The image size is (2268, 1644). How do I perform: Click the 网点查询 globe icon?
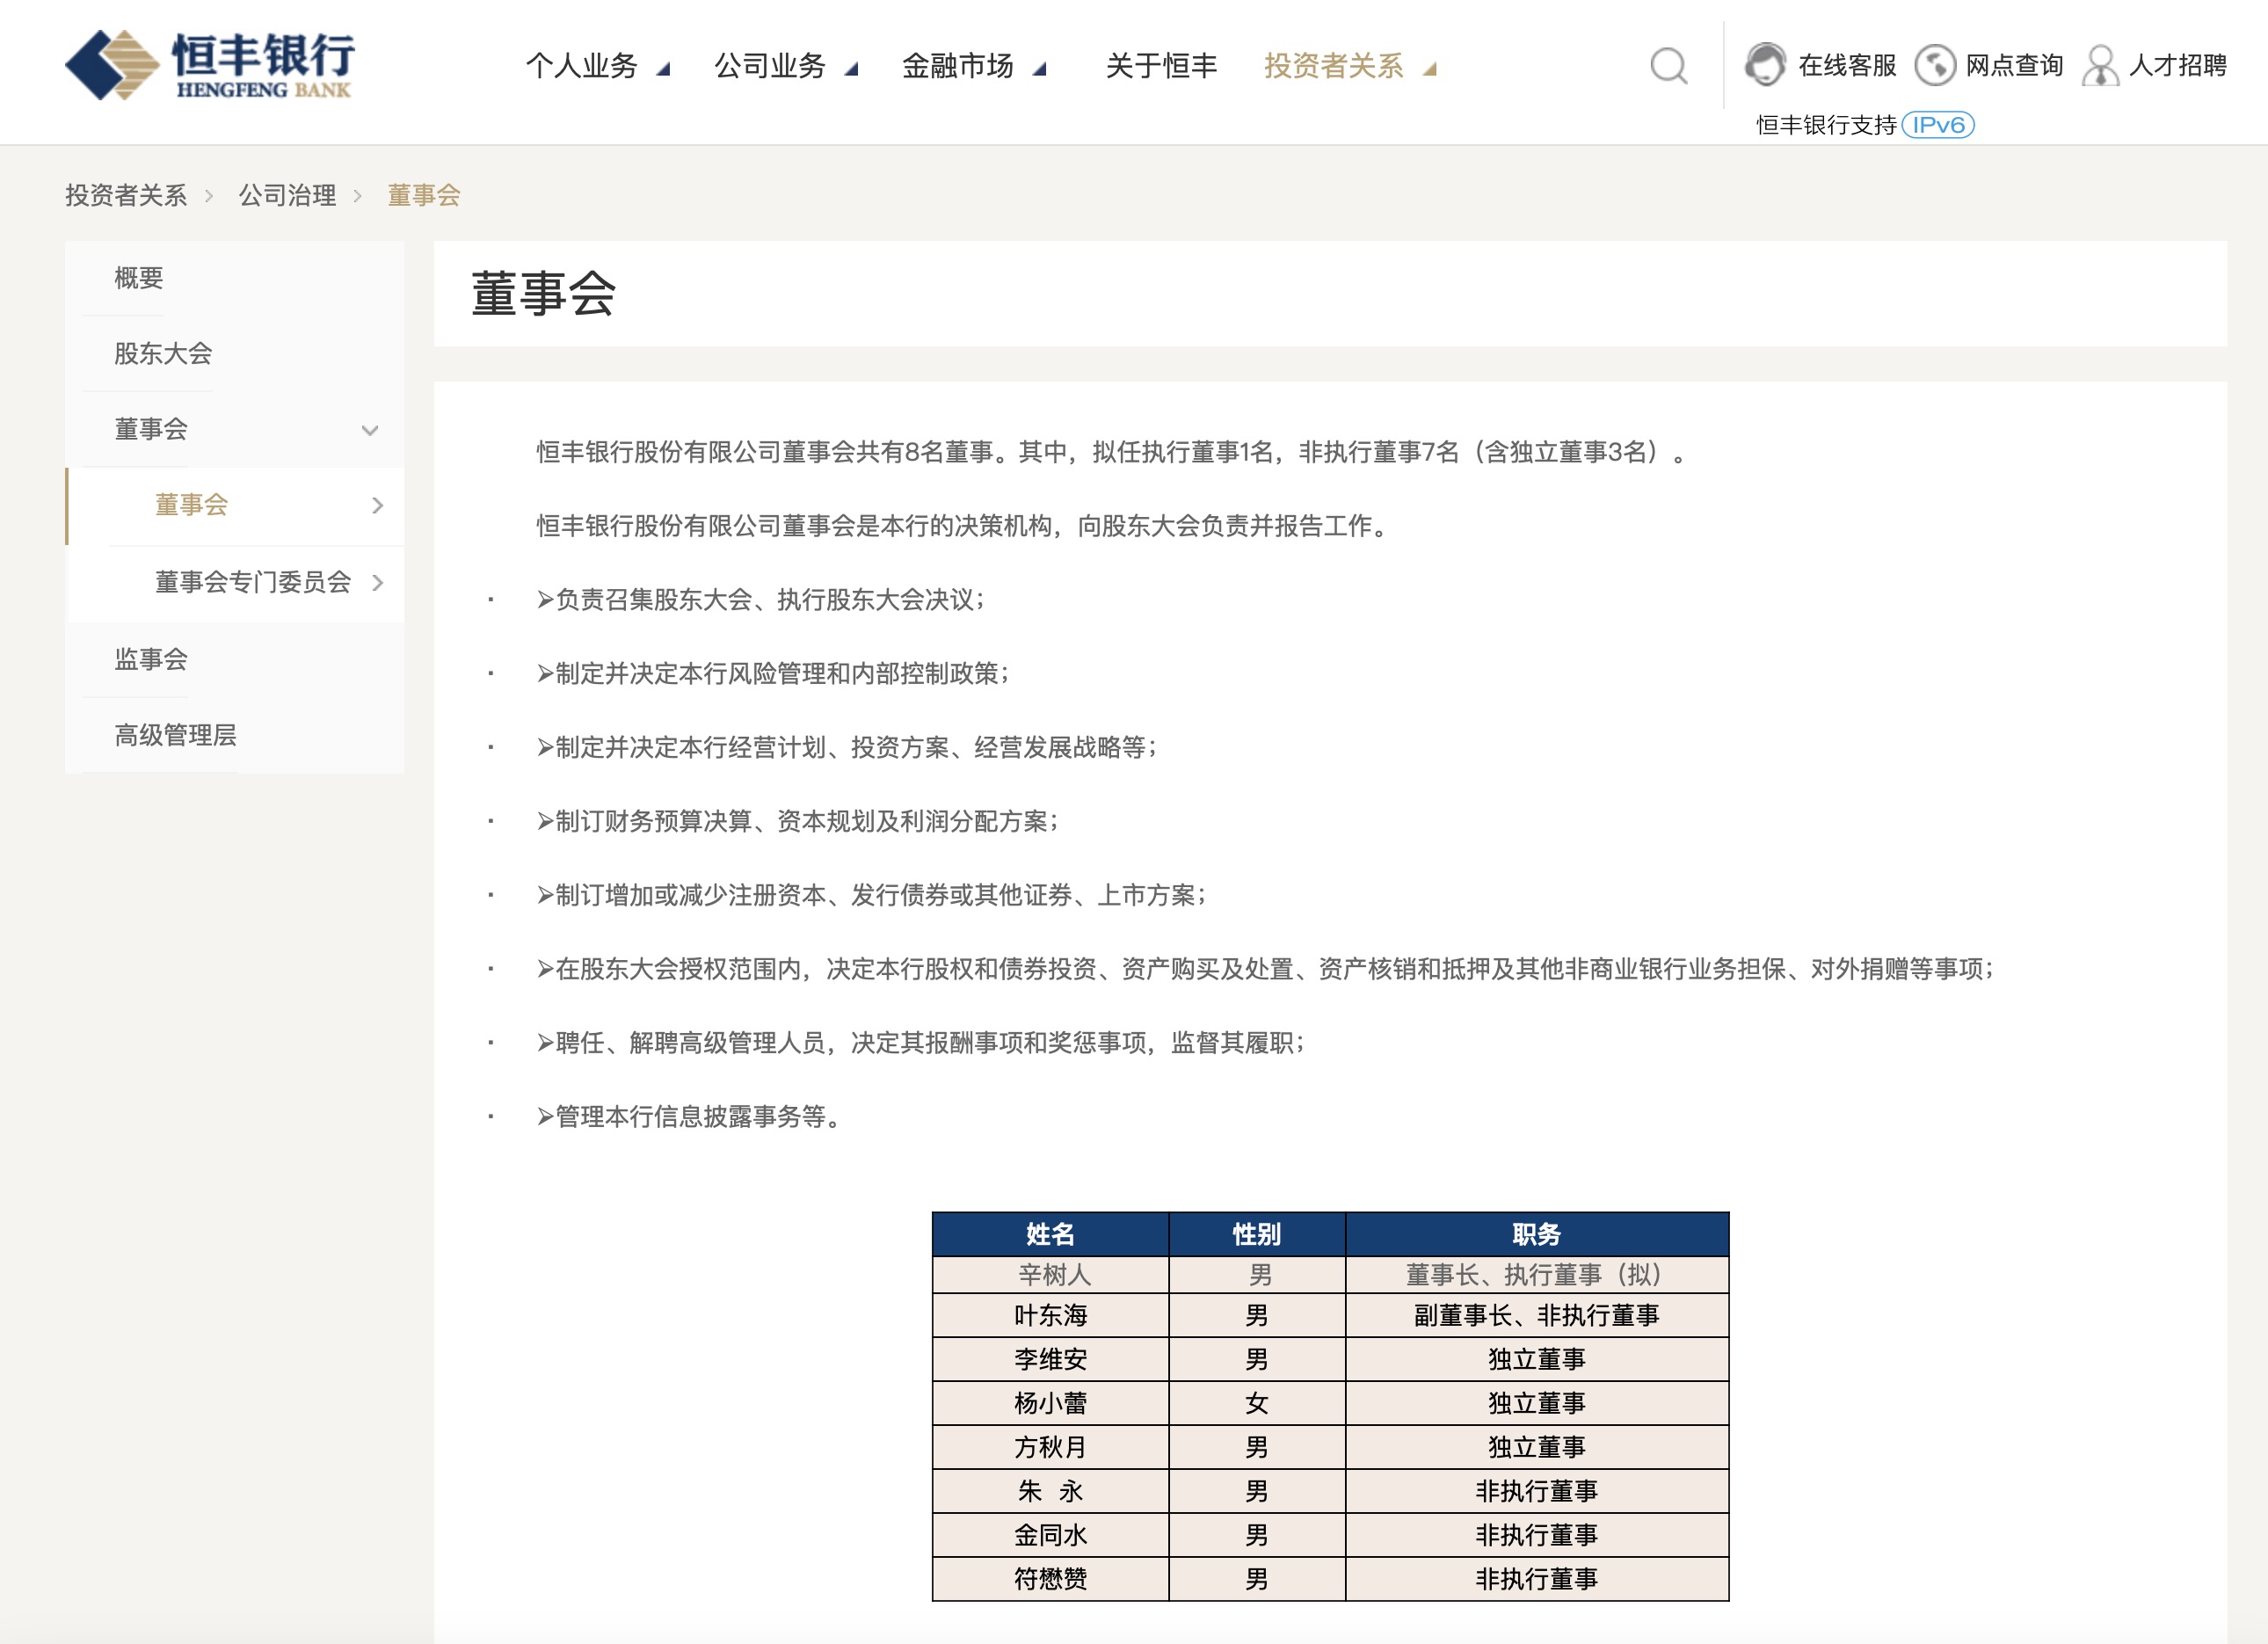[x=1935, y=66]
